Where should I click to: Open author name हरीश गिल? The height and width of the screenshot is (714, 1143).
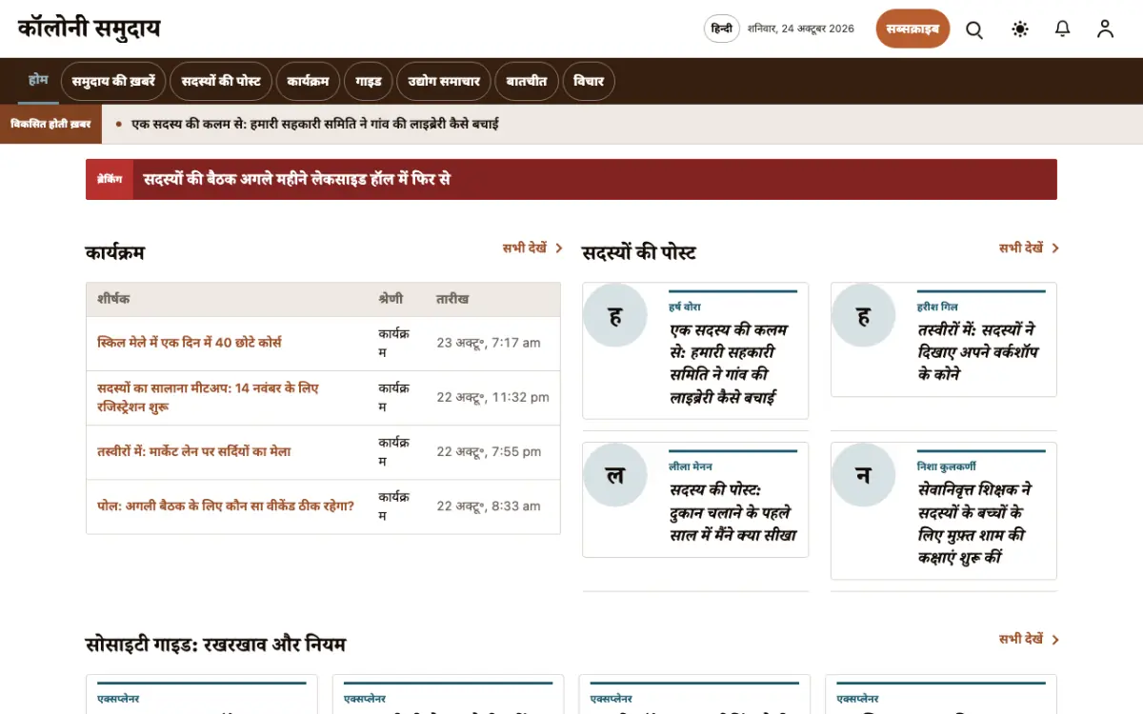(x=937, y=307)
